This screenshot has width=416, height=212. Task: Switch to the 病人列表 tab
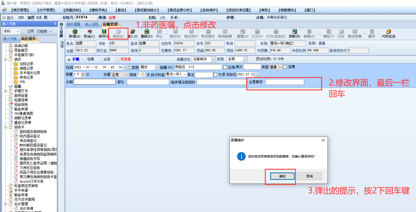pyautogui.click(x=10, y=39)
